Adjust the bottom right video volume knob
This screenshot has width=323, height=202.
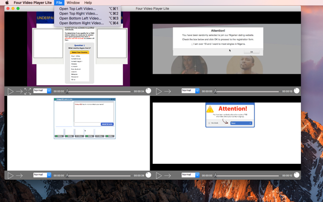(x=297, y=175)
